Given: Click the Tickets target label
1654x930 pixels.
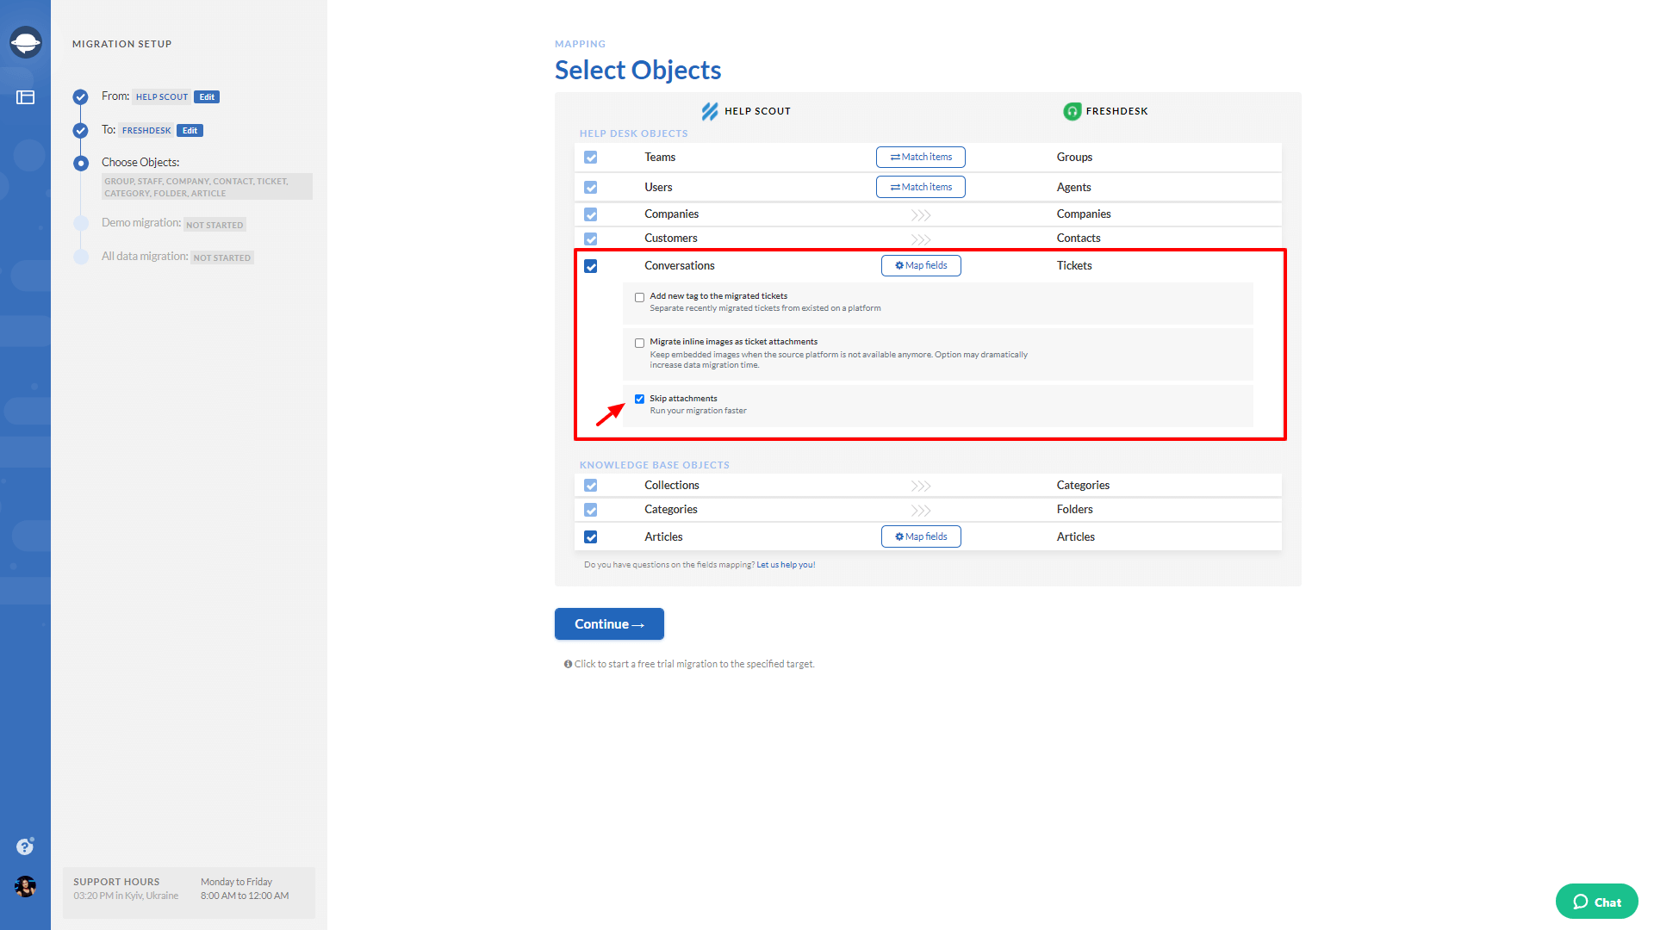Looking at the screenshot, I should click(x=1074, y=266).
